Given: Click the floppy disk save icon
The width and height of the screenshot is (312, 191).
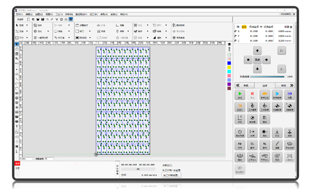Looking at the screenshot, I should click(42, 20).
